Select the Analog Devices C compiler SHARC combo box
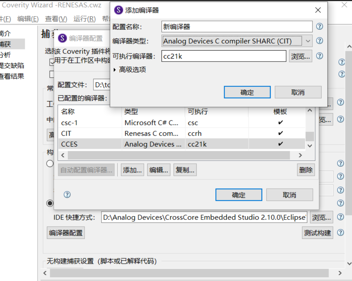This screenshot has width=352, height=281. [x=237, y=41]
